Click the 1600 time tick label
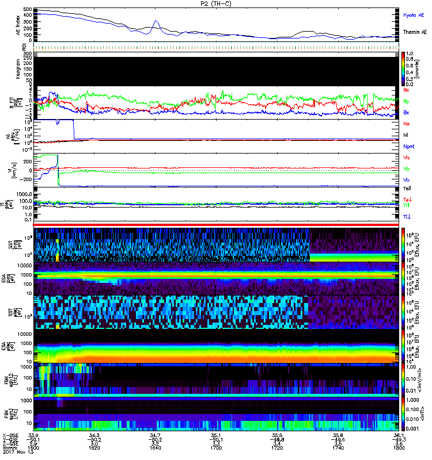 tap(33, 448)
